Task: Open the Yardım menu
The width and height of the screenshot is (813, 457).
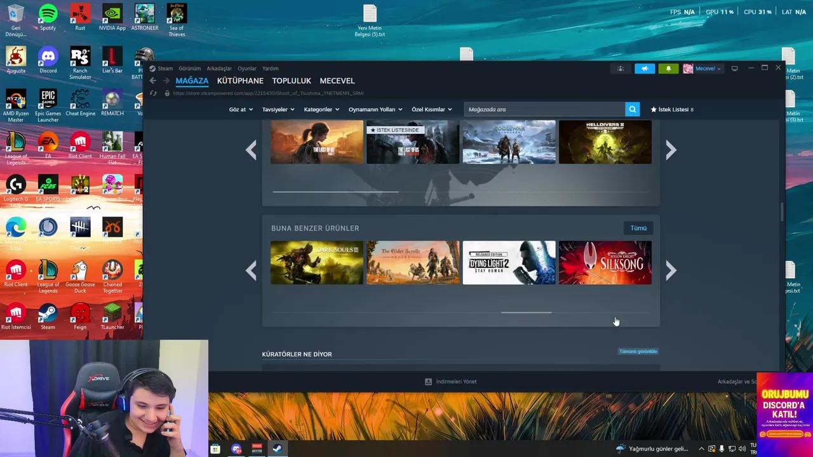Action: tap(271, 69)
